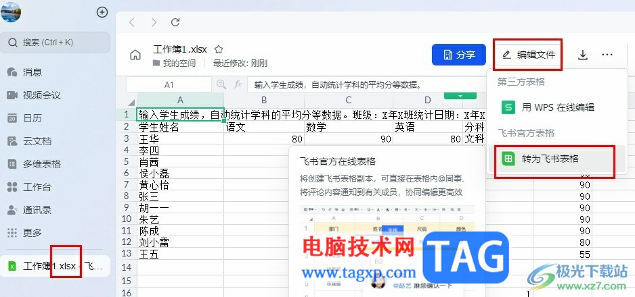Select the column B header
635x297 pixels.
pos(264,100)
